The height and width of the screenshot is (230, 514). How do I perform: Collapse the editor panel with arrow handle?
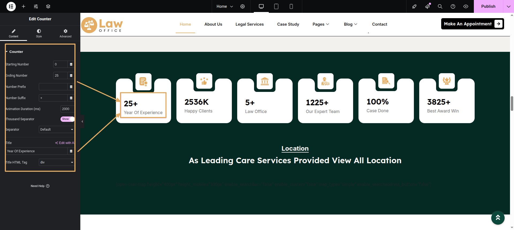(82, 122)
